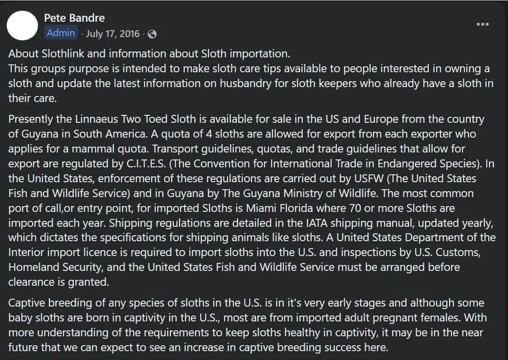Click 'United States Department of the' phrase
Screen dimensions: 508x360
point(416,237)
